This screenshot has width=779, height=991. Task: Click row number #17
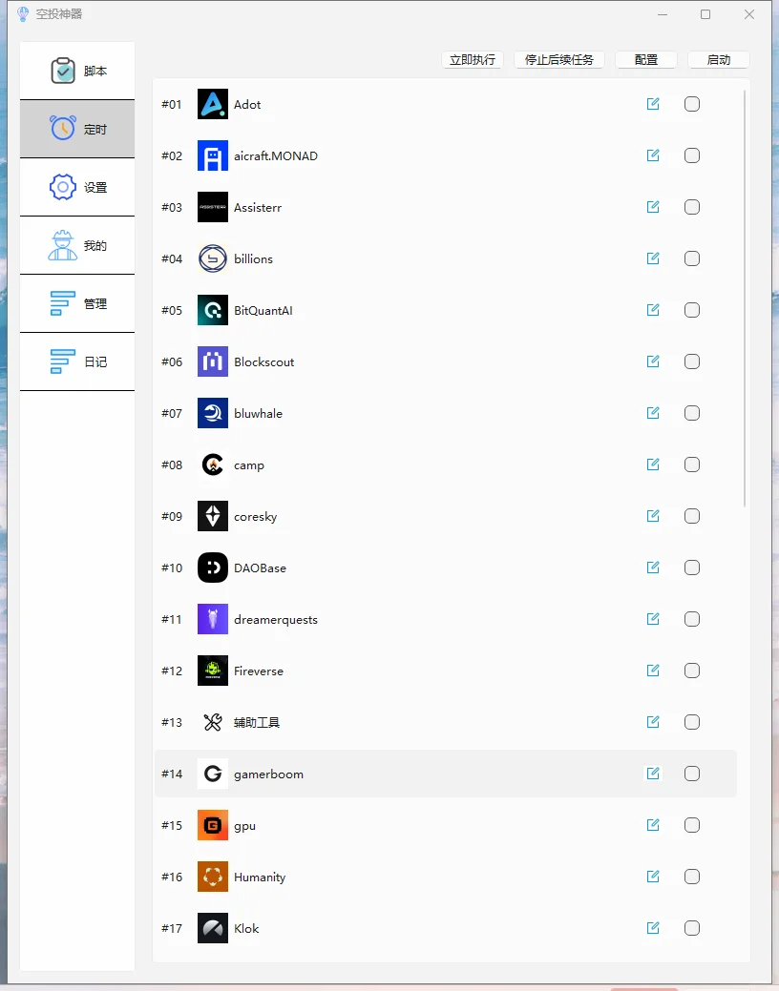pyautogui.click(x=172, y=928)
